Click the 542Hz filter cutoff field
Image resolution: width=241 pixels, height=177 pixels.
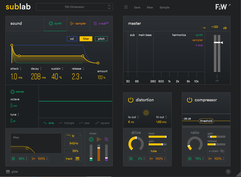click(x=73, y=143)
